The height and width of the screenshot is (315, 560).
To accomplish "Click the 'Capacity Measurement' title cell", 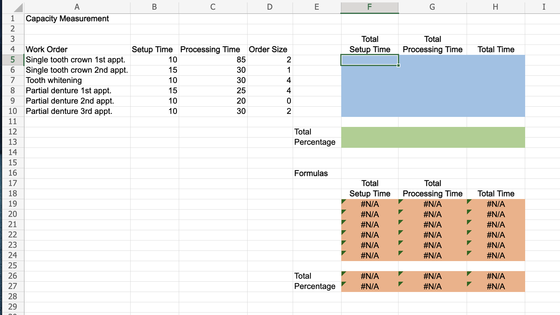I will pos(77,19).
